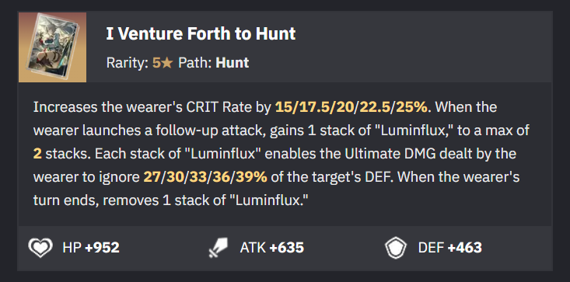
Task: Click the DEF +463 stat
Action: tap(450, 248)
